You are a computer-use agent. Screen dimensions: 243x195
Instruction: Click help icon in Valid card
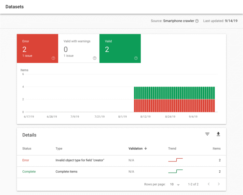136,58
